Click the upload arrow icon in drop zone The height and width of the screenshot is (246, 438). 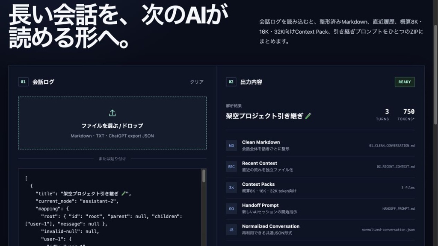click(112, 113)
